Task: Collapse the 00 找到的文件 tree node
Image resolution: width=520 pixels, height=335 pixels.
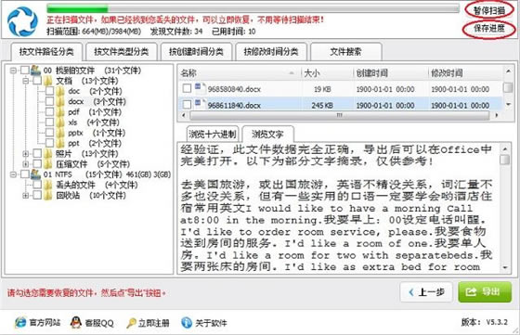Action: click(13, 71)
